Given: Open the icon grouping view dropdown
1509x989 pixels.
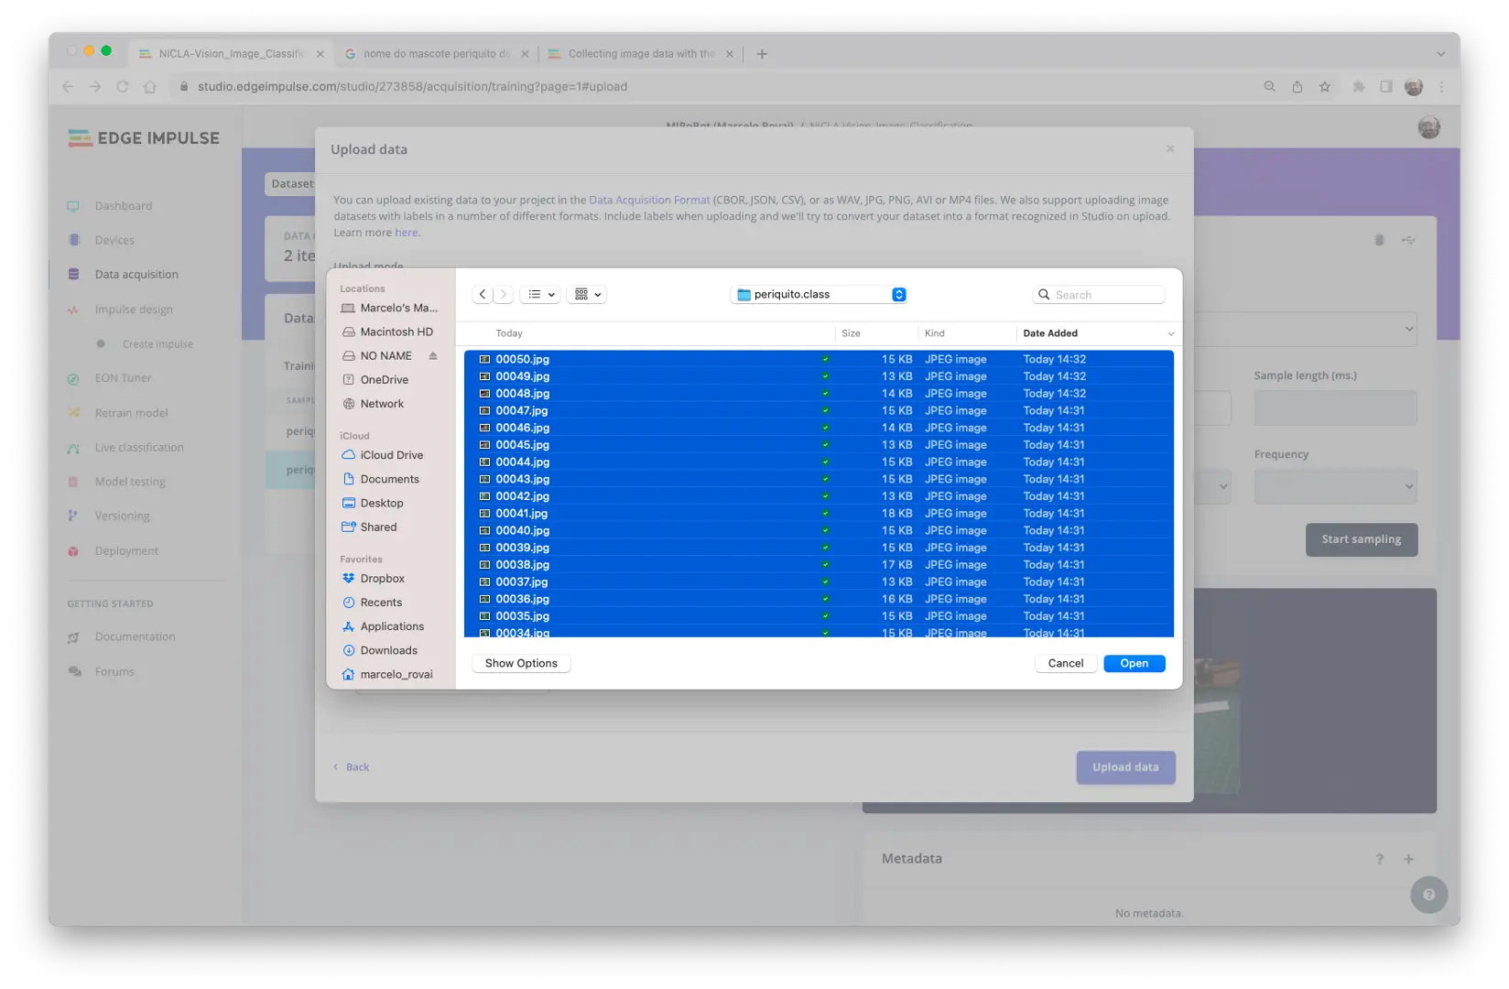Looking at the screenshot, I should (x=587, y=295).
